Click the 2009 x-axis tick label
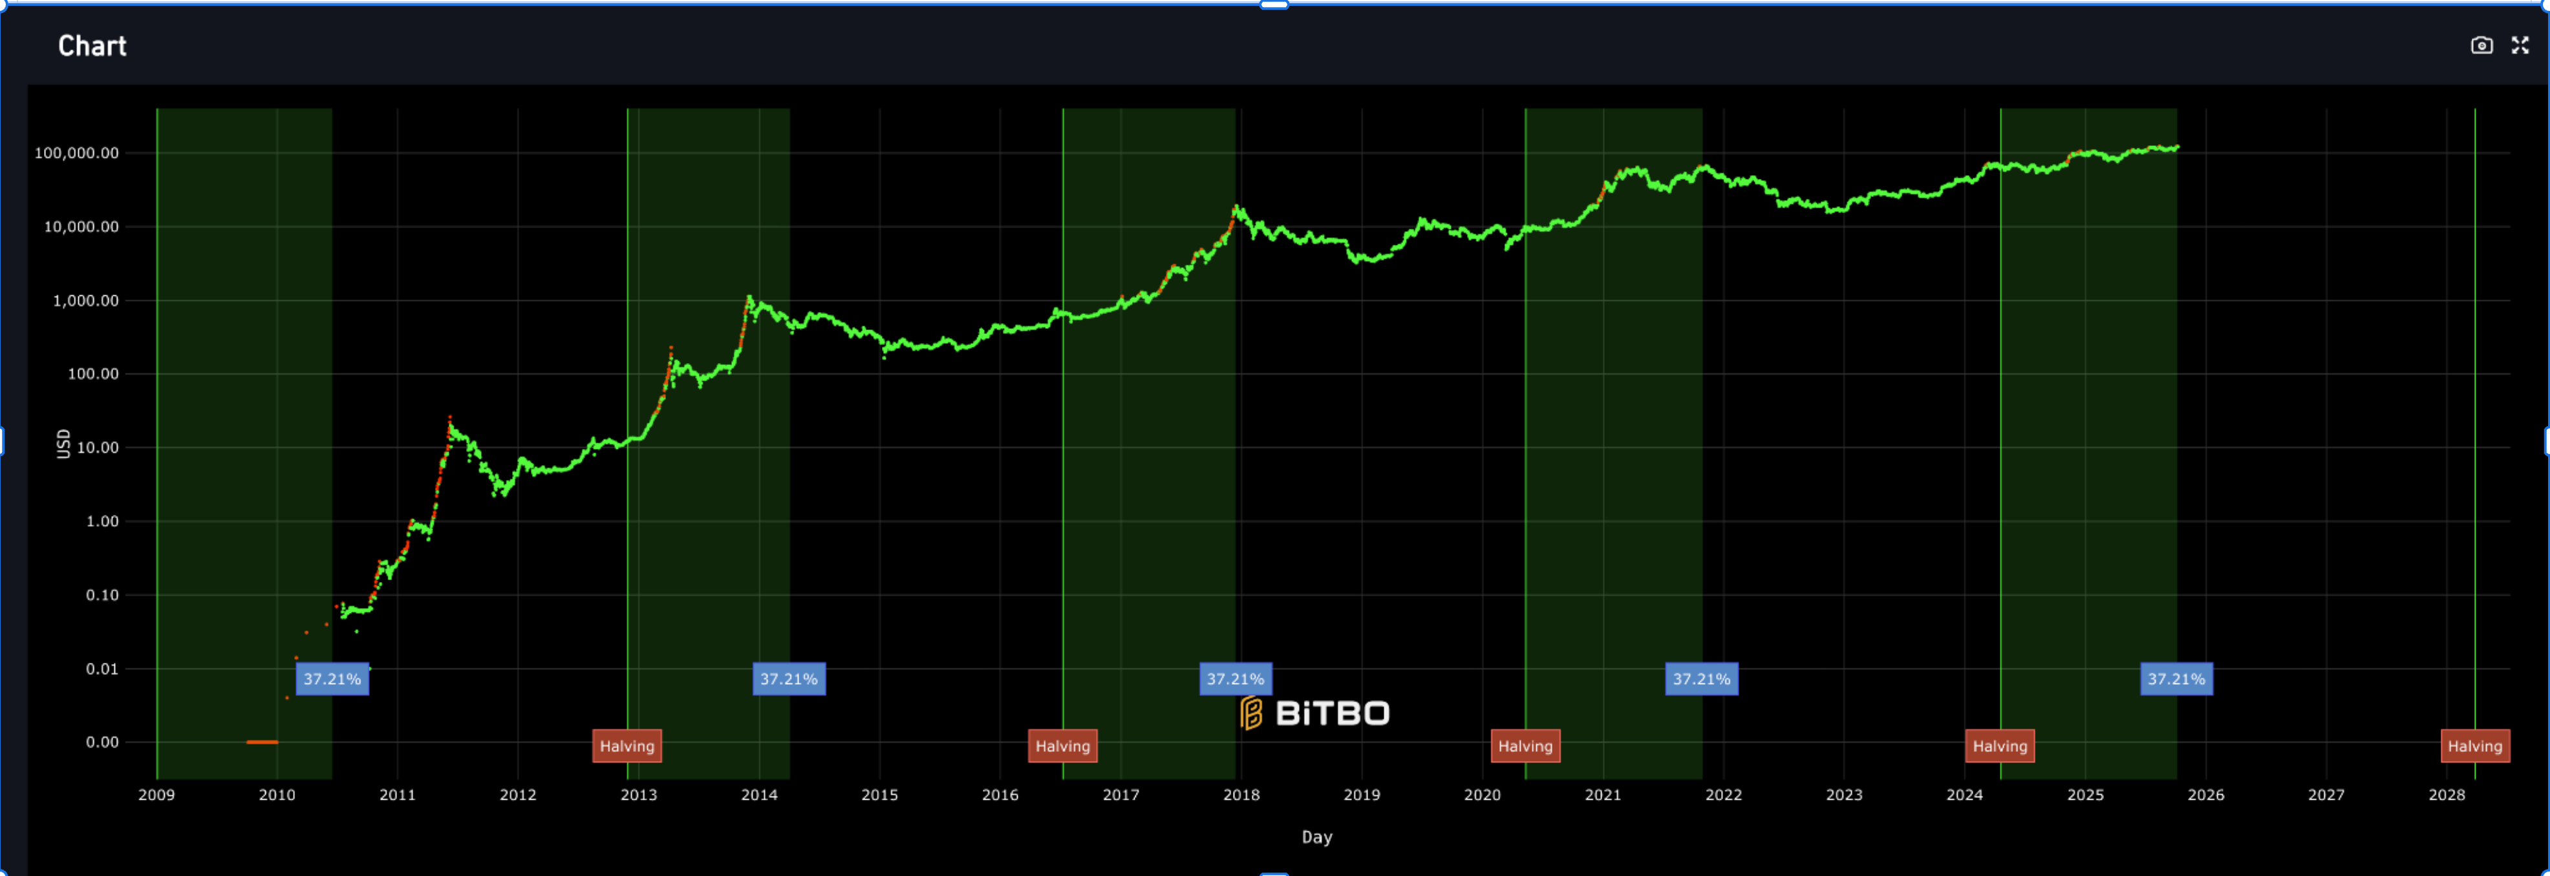 click(156, 795)
